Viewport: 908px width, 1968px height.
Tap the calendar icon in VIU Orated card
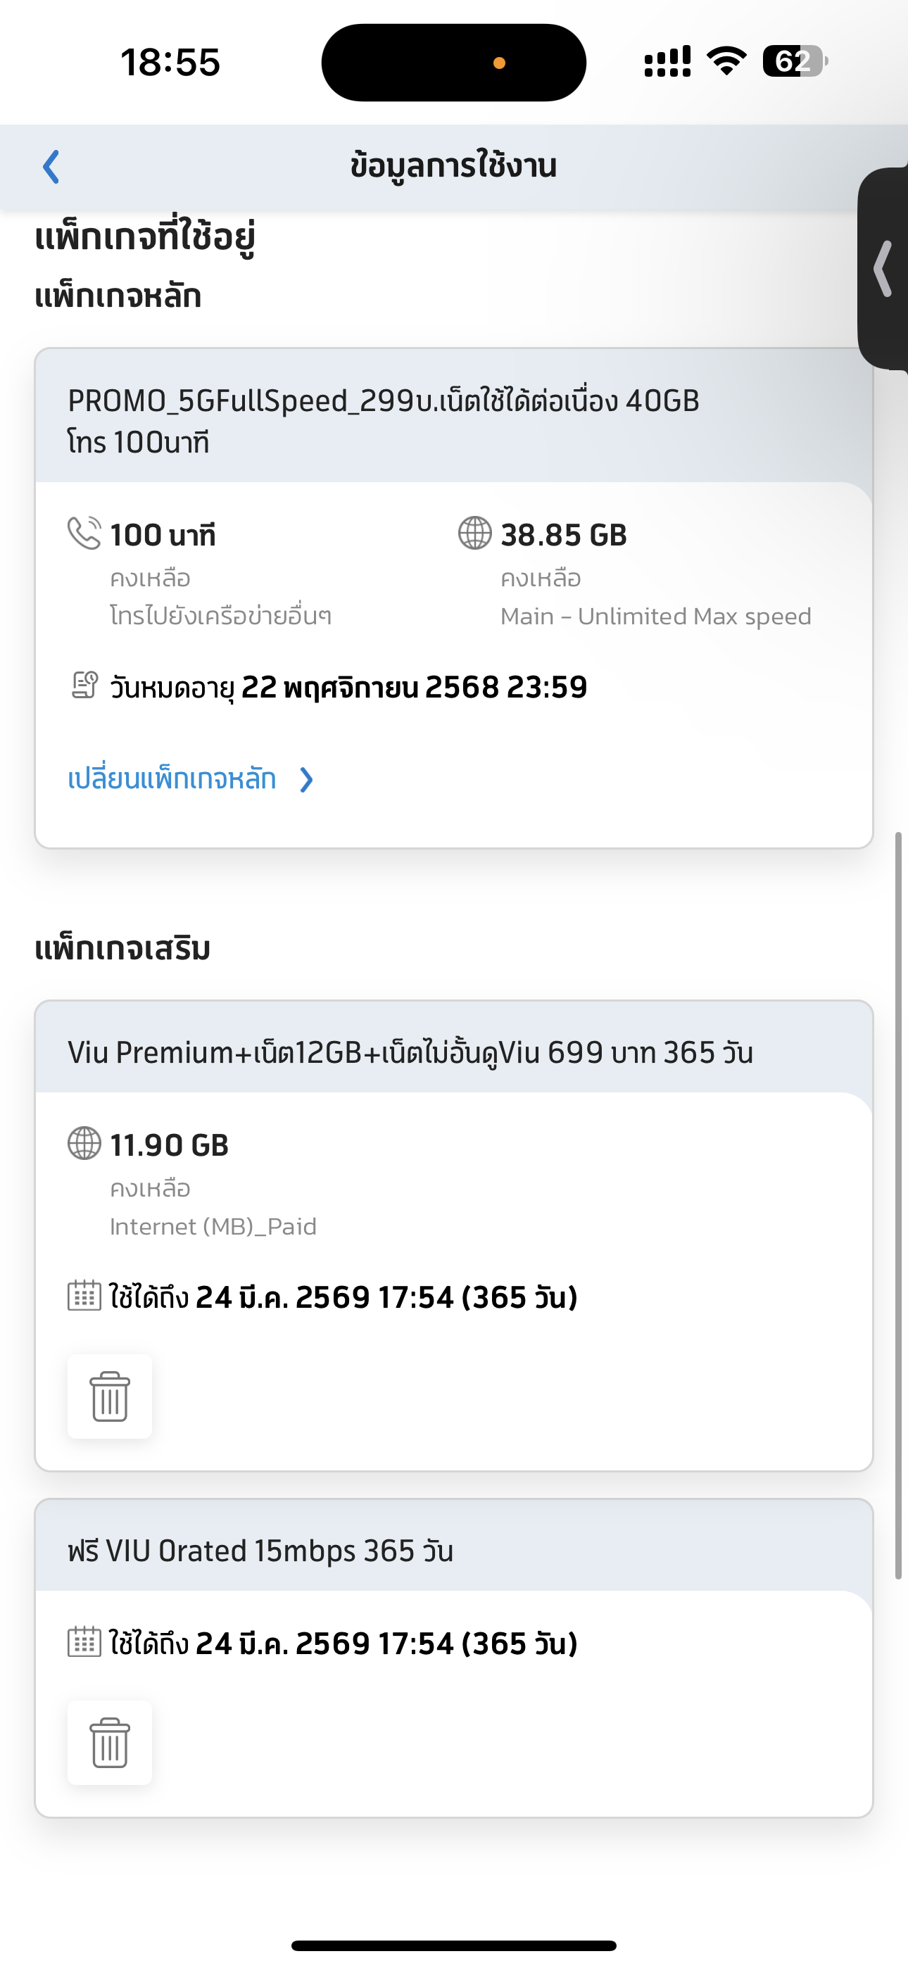tap(84, 1642)
